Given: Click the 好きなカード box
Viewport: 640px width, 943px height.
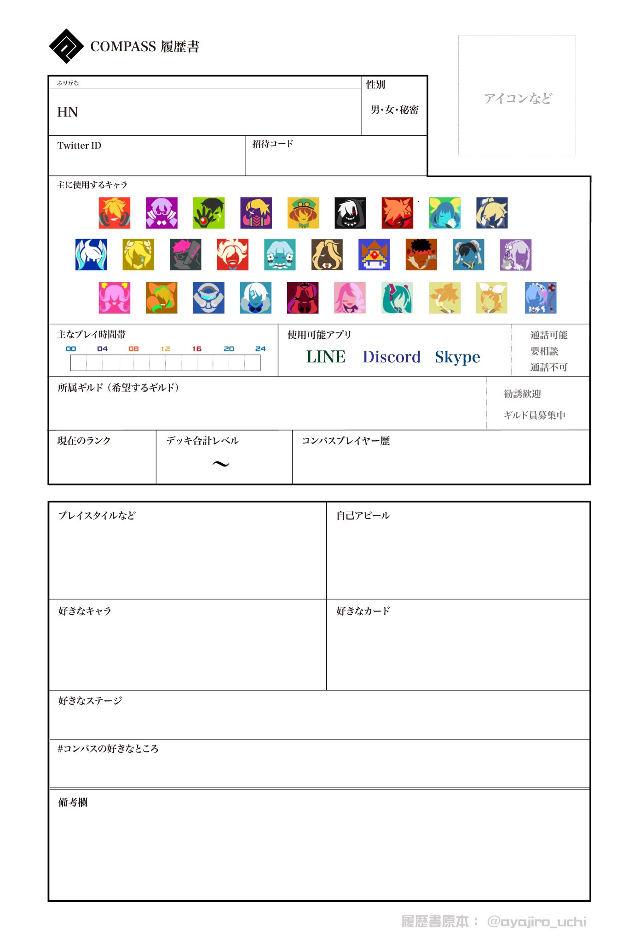Looking at the screenshot, I should [x=458, y=645].
